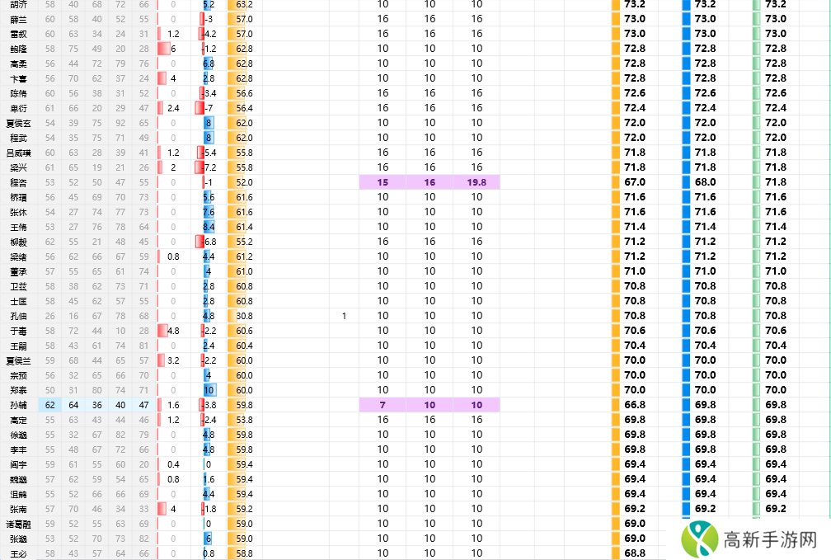Select the 8.4 blue bar for 王脩
Screen dimensions: 831x560
pyautogui.click(x=209, y=227)
